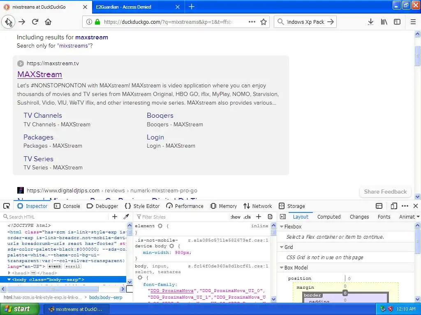Open the Library bookshelf icon
Image resolution: width=421 pixels, height=315 pixels.
coord(384,22)
